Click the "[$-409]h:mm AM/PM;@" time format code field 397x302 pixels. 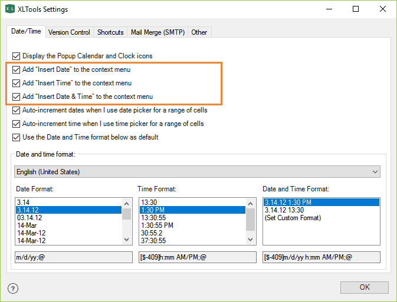click(x=198, y=257)
